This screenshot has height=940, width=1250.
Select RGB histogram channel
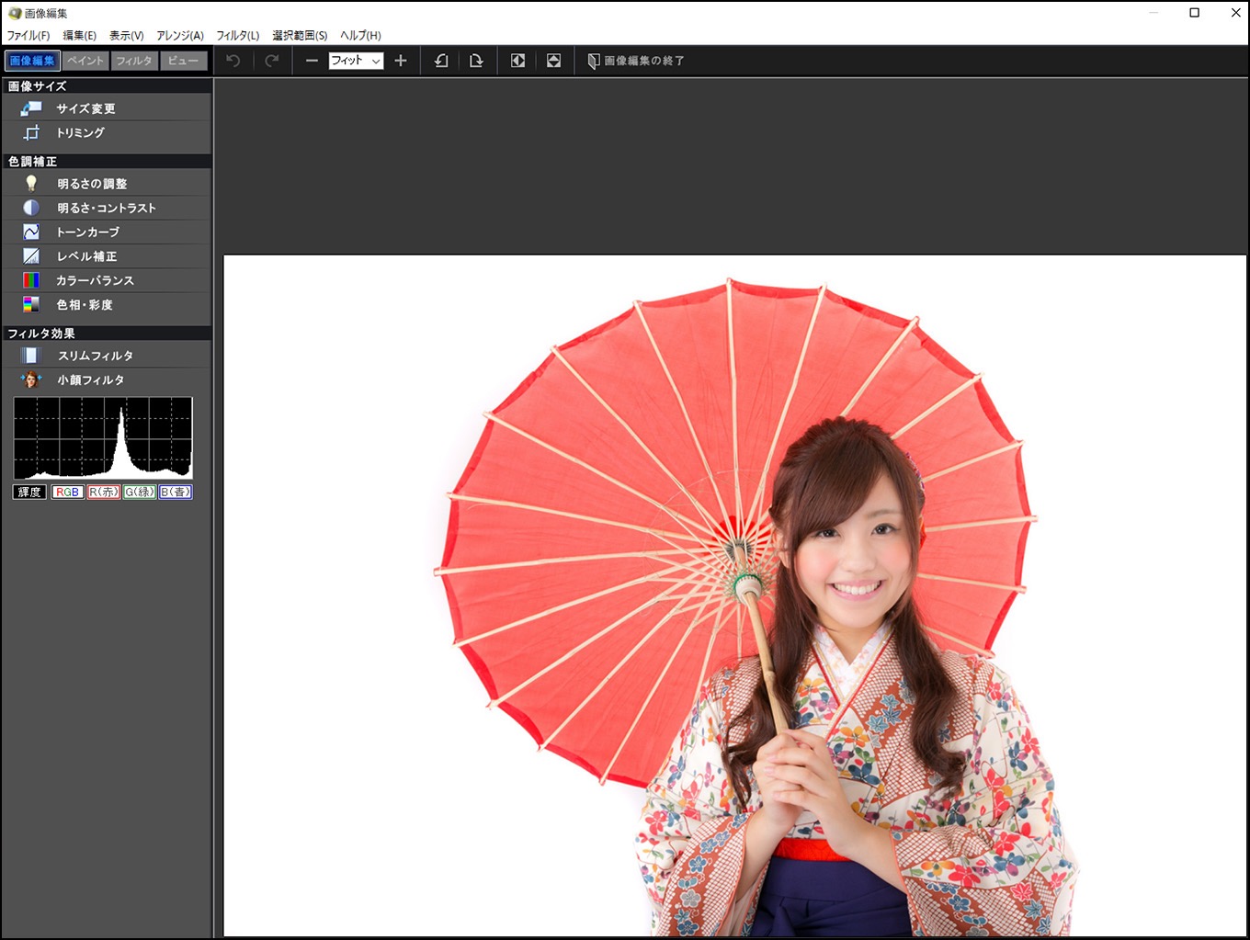pyautogui.click(x=67, y=492)
